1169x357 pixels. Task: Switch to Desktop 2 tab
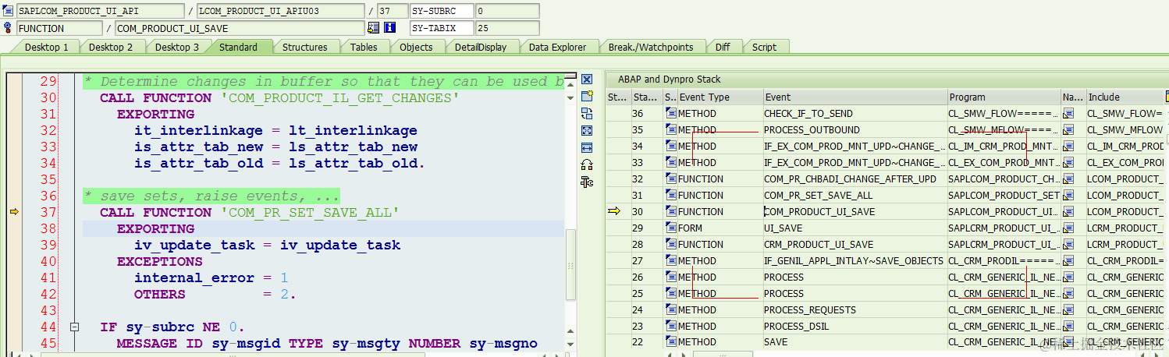click(111, 47)
